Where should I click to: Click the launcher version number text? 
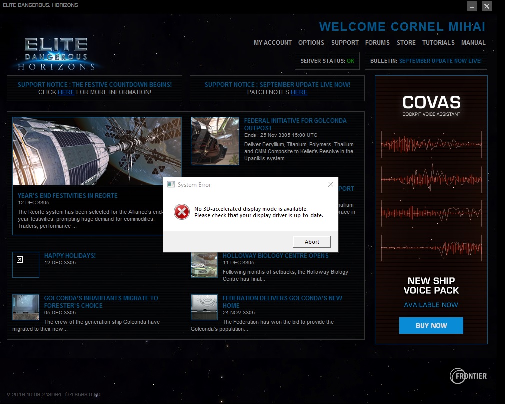tap(53, 394)
